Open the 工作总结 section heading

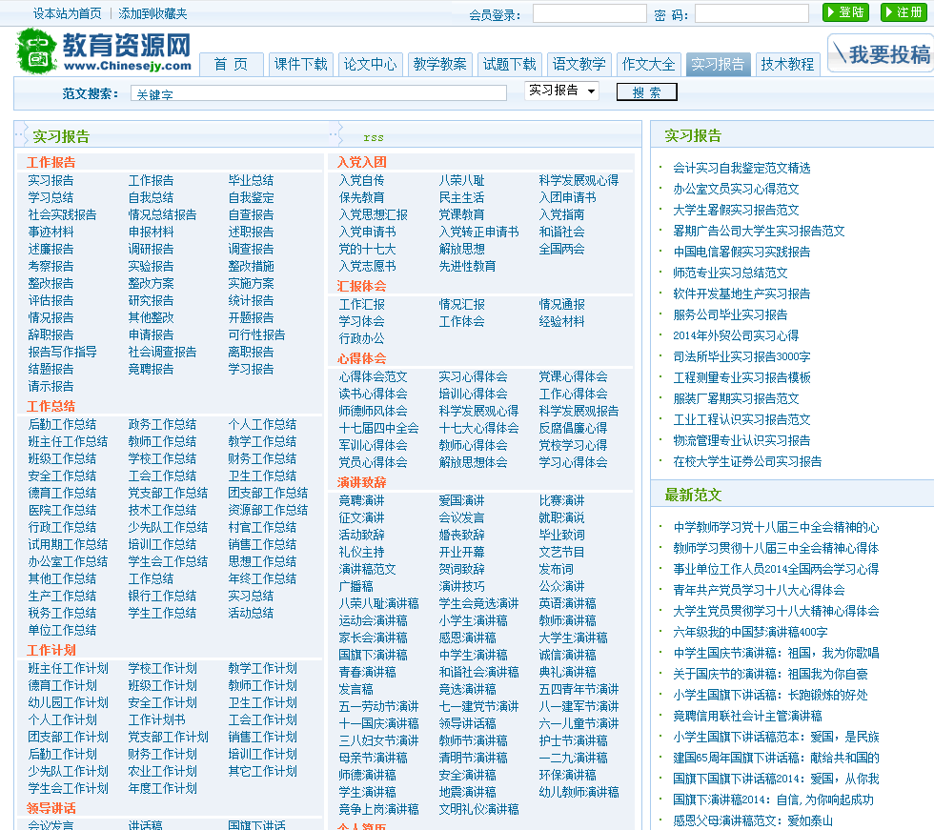(x=51, y=407)
